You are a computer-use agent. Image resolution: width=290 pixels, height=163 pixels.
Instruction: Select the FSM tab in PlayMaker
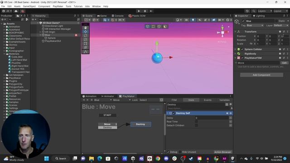tap(174, 100)
